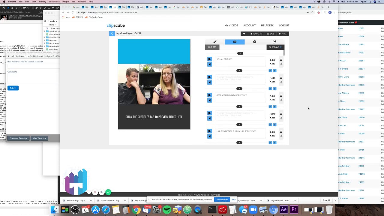This screenshot has width=384, height=216.
Task: Open hamburger menu for 'MOUNTAIN STATE' row
Action: [281, 132]
